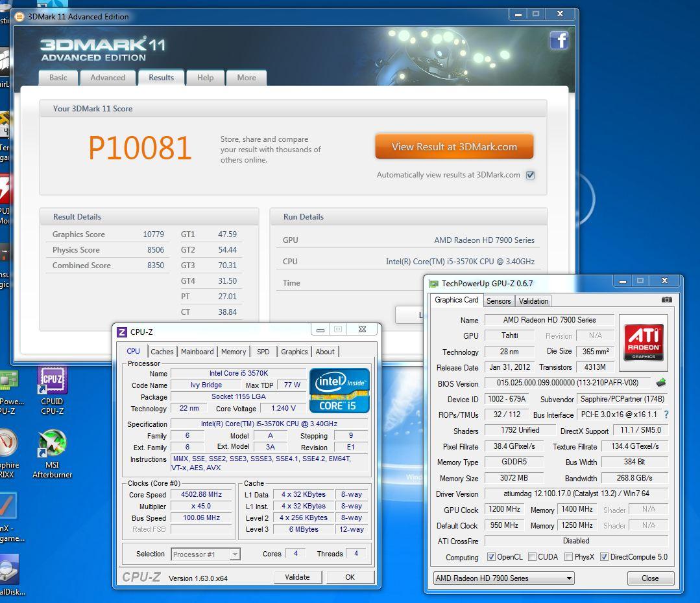Open the About tab in CPU-Z

tap(325, 352)
